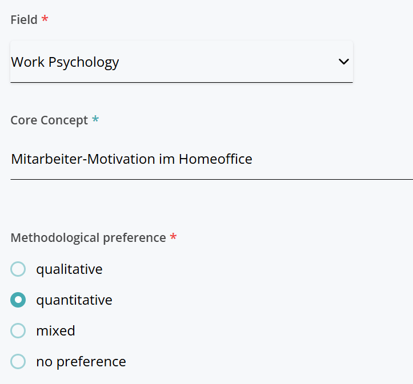
Task: Click the 'Methodological preference' heading label
Action: coord(88,237)
